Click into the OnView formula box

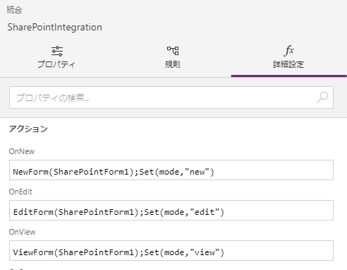171,251
